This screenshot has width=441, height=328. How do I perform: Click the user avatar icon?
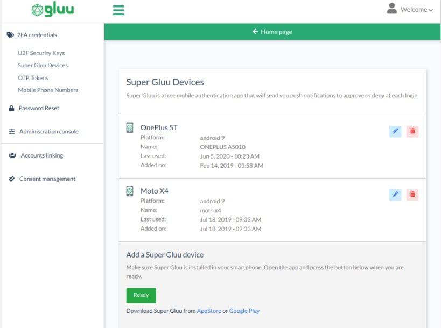coord(392,9)
